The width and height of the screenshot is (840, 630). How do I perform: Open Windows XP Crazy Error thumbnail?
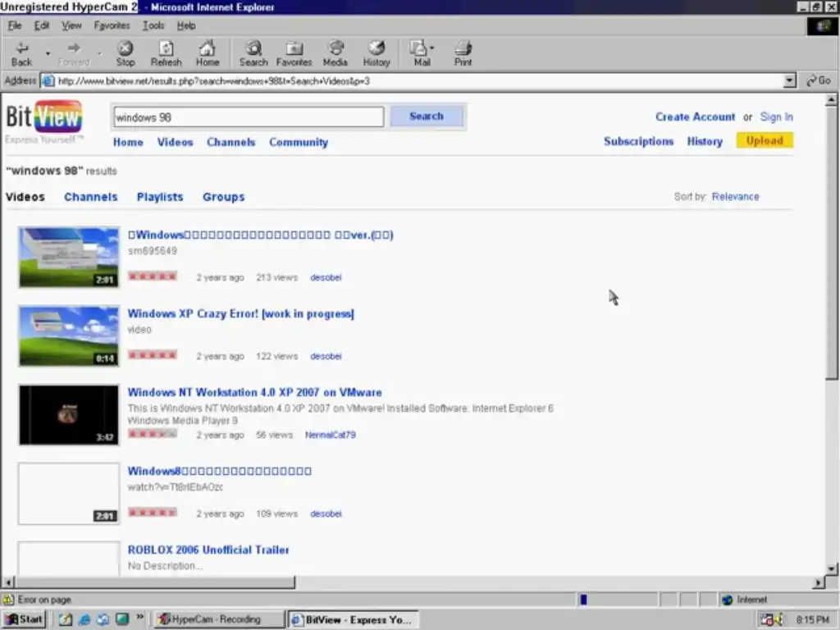tap(69, 336)
